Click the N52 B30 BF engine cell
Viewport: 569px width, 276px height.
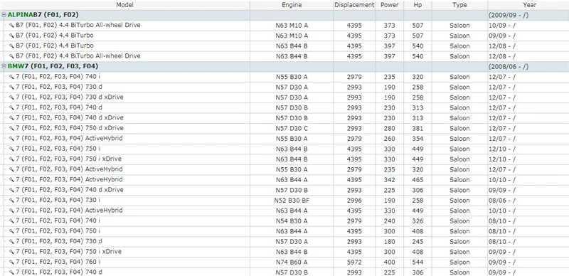[x=292, y=201]
